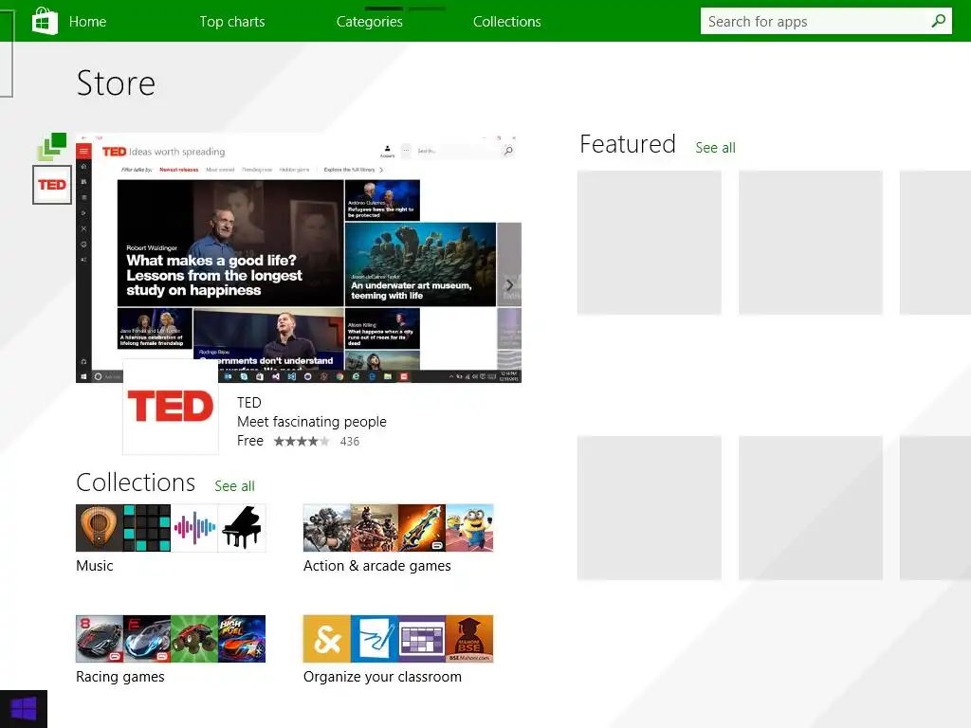Click See all next to Collections

(235, 486)
